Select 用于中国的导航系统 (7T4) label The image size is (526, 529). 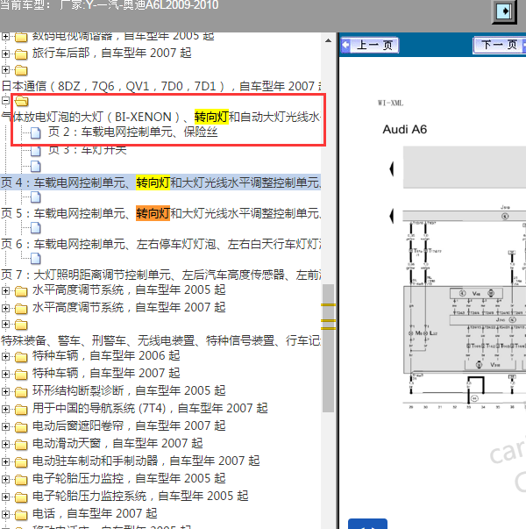[x=150, y=408]
